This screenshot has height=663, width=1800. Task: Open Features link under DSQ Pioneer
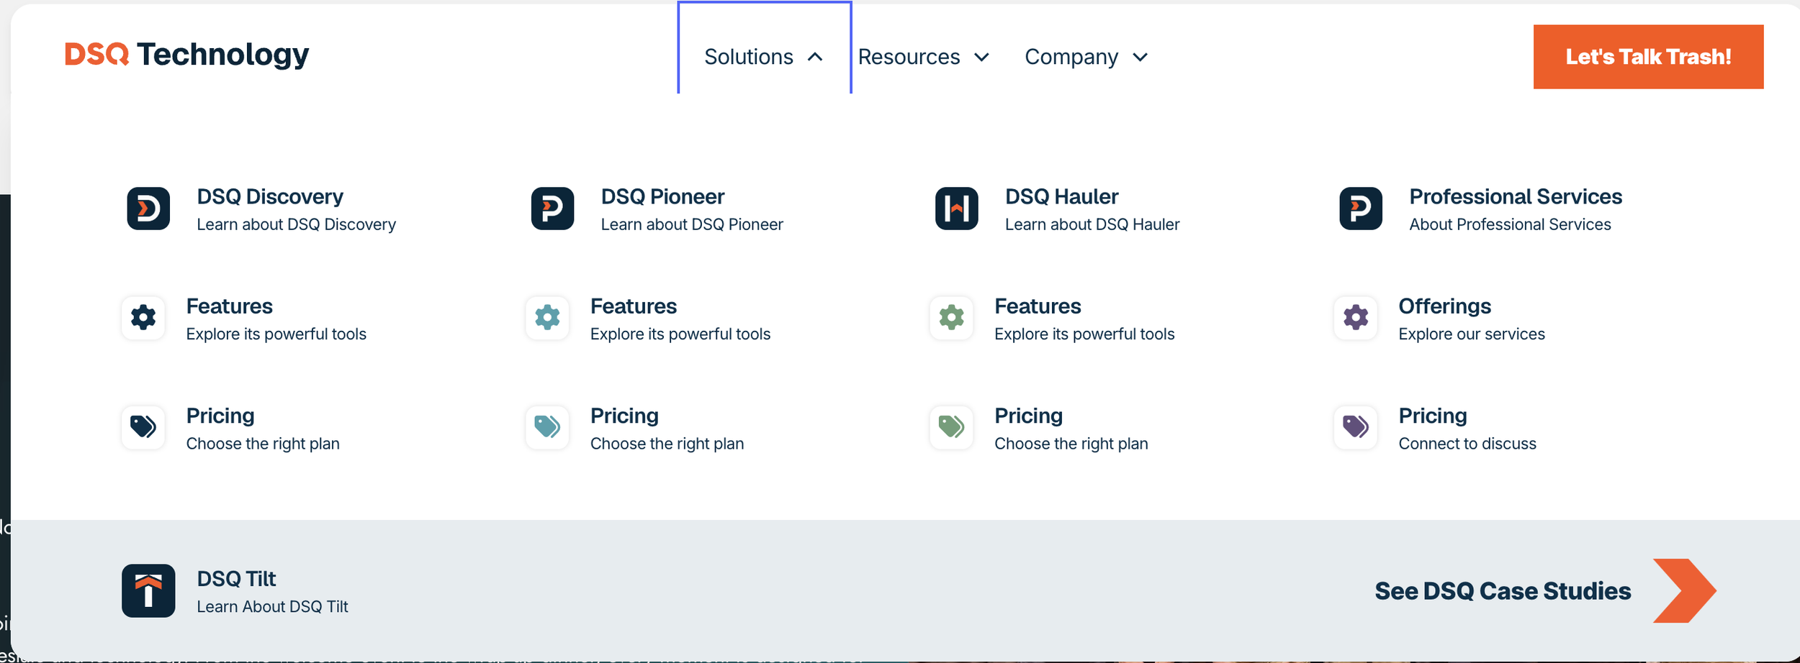634,306
